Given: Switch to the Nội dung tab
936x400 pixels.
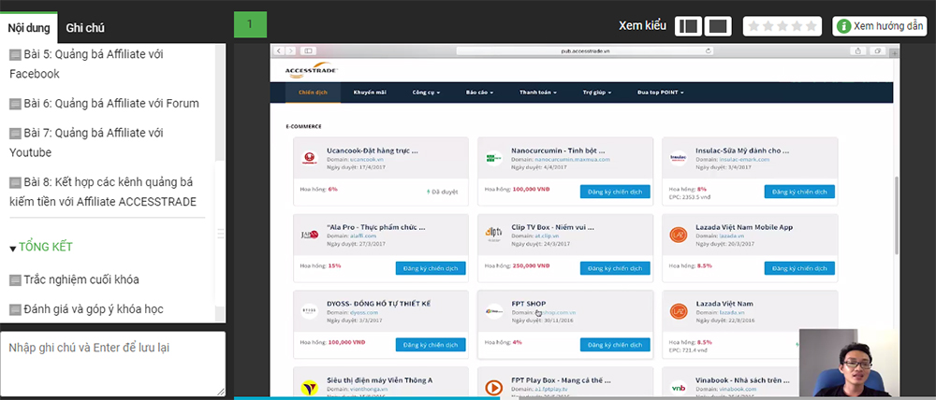Looking at the screenshot, I should tap(29, 27).
